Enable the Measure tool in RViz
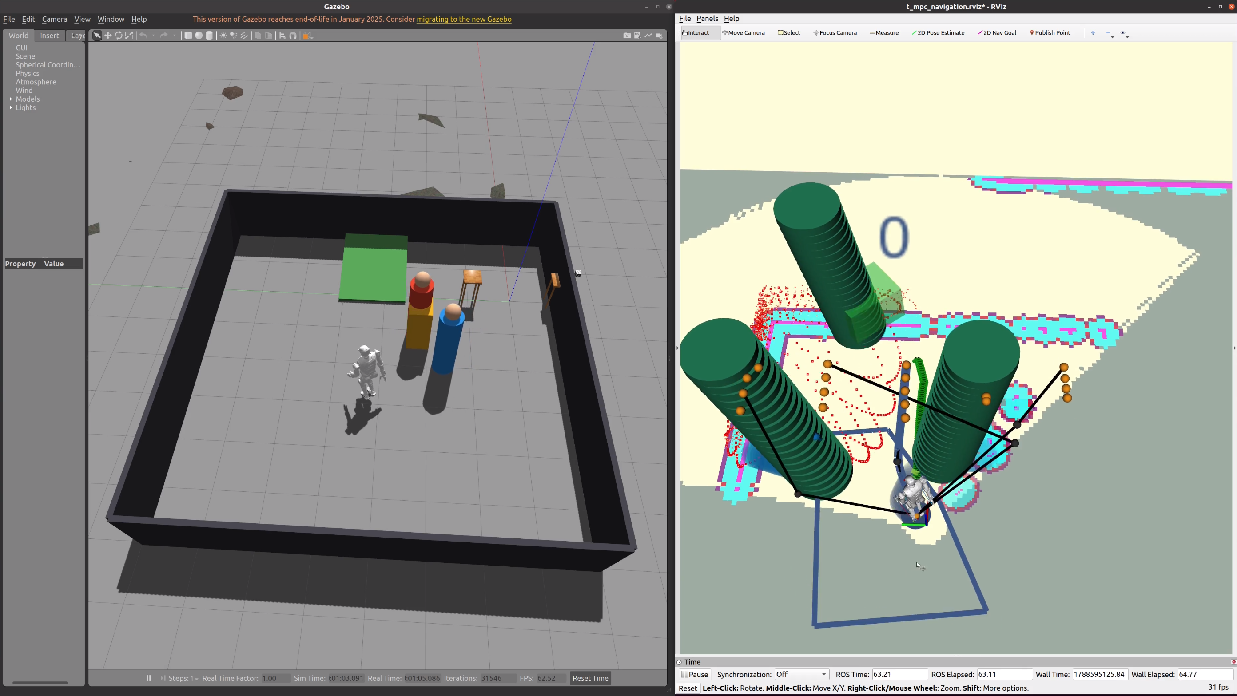Screen dimensions: 1237x696 click(884, 33)
